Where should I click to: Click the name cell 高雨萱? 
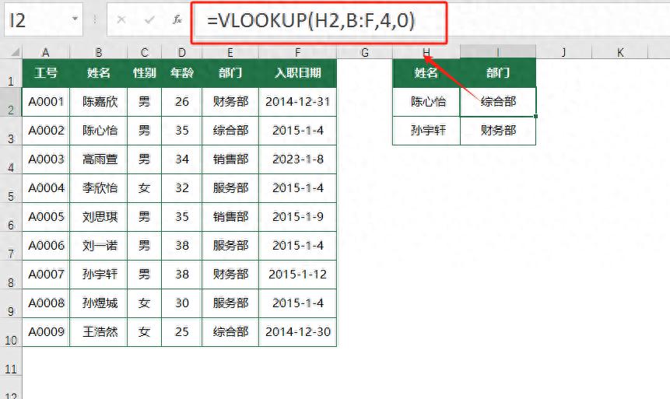[x=99, y=159]
